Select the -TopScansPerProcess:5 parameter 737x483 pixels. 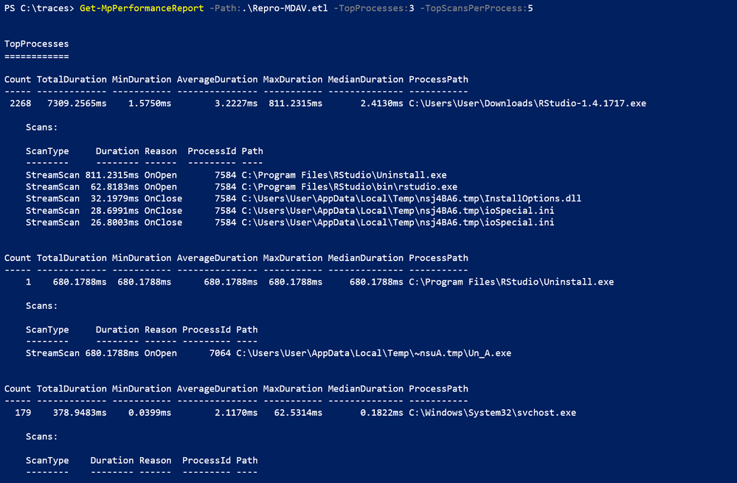[x=476, y=8]
